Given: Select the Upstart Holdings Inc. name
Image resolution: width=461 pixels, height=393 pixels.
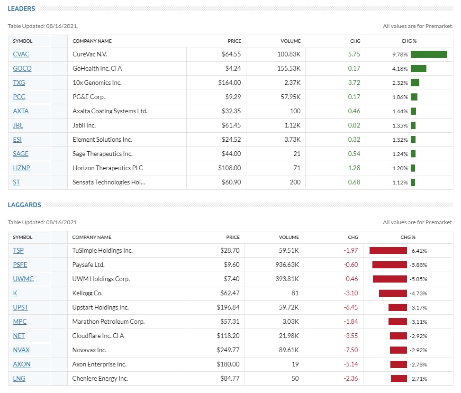Looking at the screenshot, I should pos(100,307).
